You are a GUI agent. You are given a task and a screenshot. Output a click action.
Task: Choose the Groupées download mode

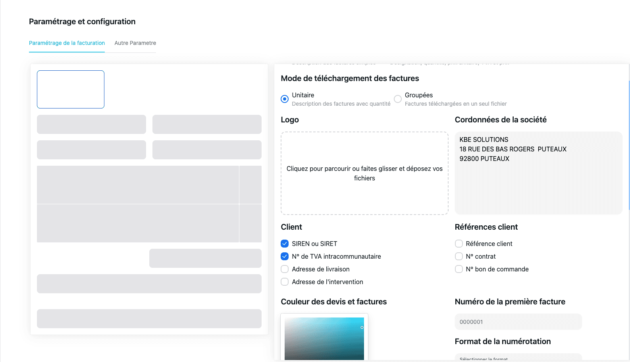tap(398, 99)
